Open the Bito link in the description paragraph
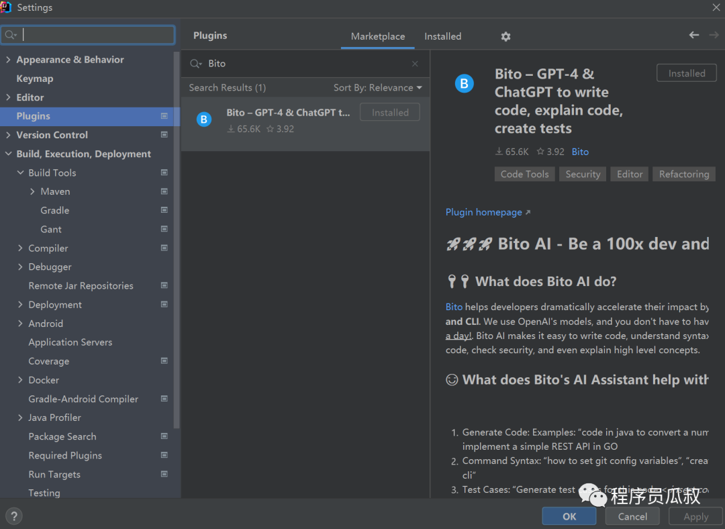The width and height of the screenshot is (725, 529). pyautogui.click(x=454, y=307)
